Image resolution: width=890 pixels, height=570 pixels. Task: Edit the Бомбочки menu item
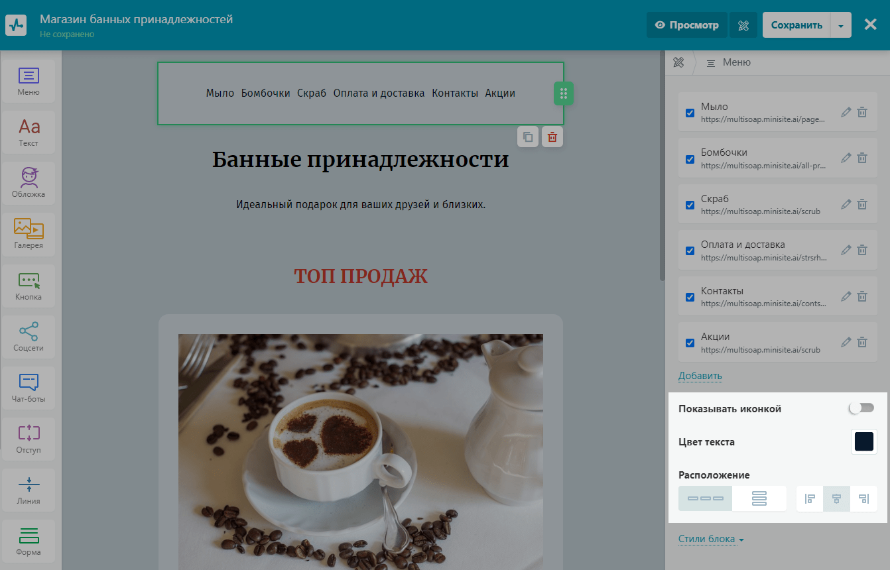click(846, 158)
